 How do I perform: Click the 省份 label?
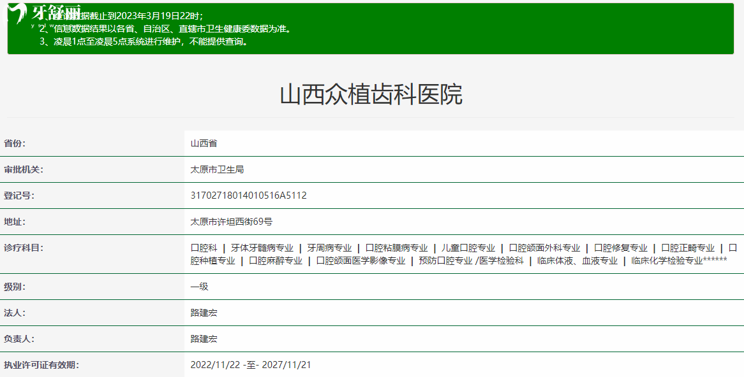pyautogui.click(x=14, y=143)
